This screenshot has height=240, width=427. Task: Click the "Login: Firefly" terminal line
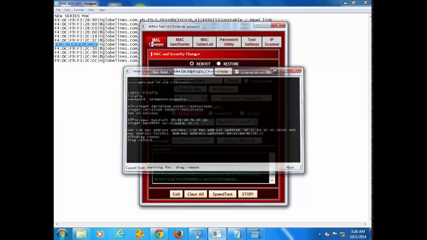tap(143, 93)
